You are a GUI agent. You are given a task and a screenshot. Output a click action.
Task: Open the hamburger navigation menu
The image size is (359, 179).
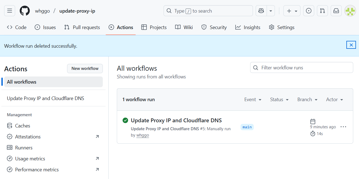[10, 11]
